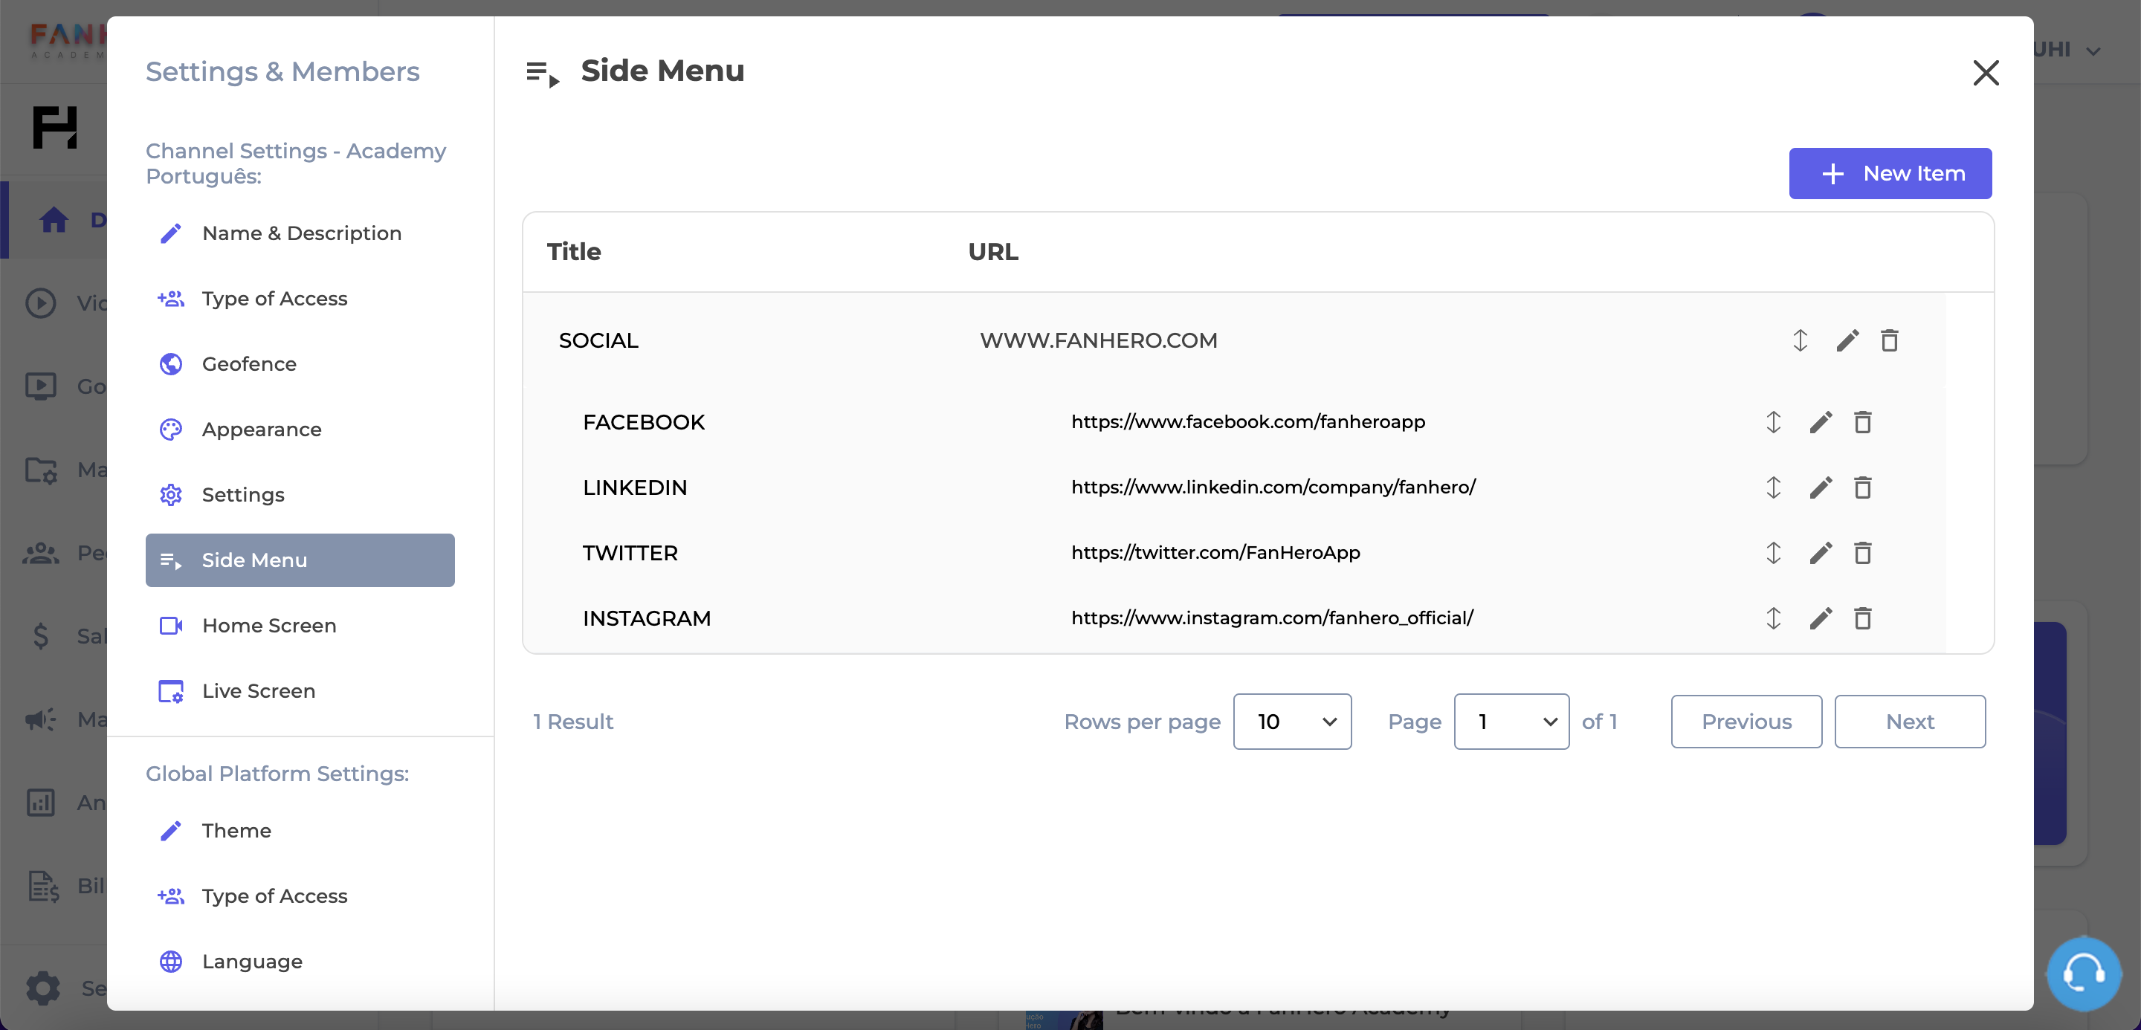Delete the INSTAGRAM item

(1862, 618)
